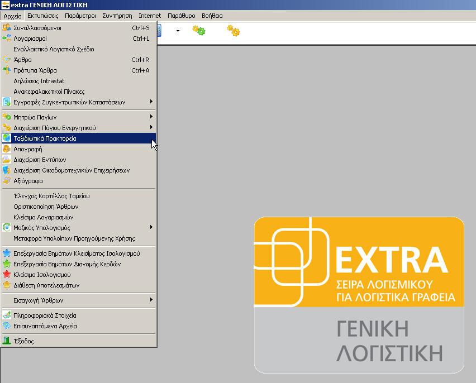This screenshot has width=476, height=383.
Task: Click the Πληροφοριακά Στοιχεία icon
Action: tap(7, 315)
